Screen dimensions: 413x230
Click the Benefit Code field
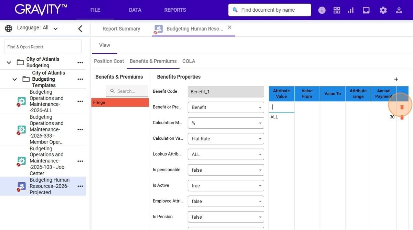click(x=226, y=92)
